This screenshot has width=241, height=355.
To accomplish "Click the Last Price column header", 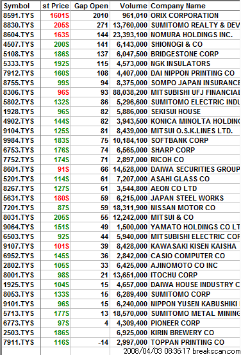I will click(x=56, y=6).
